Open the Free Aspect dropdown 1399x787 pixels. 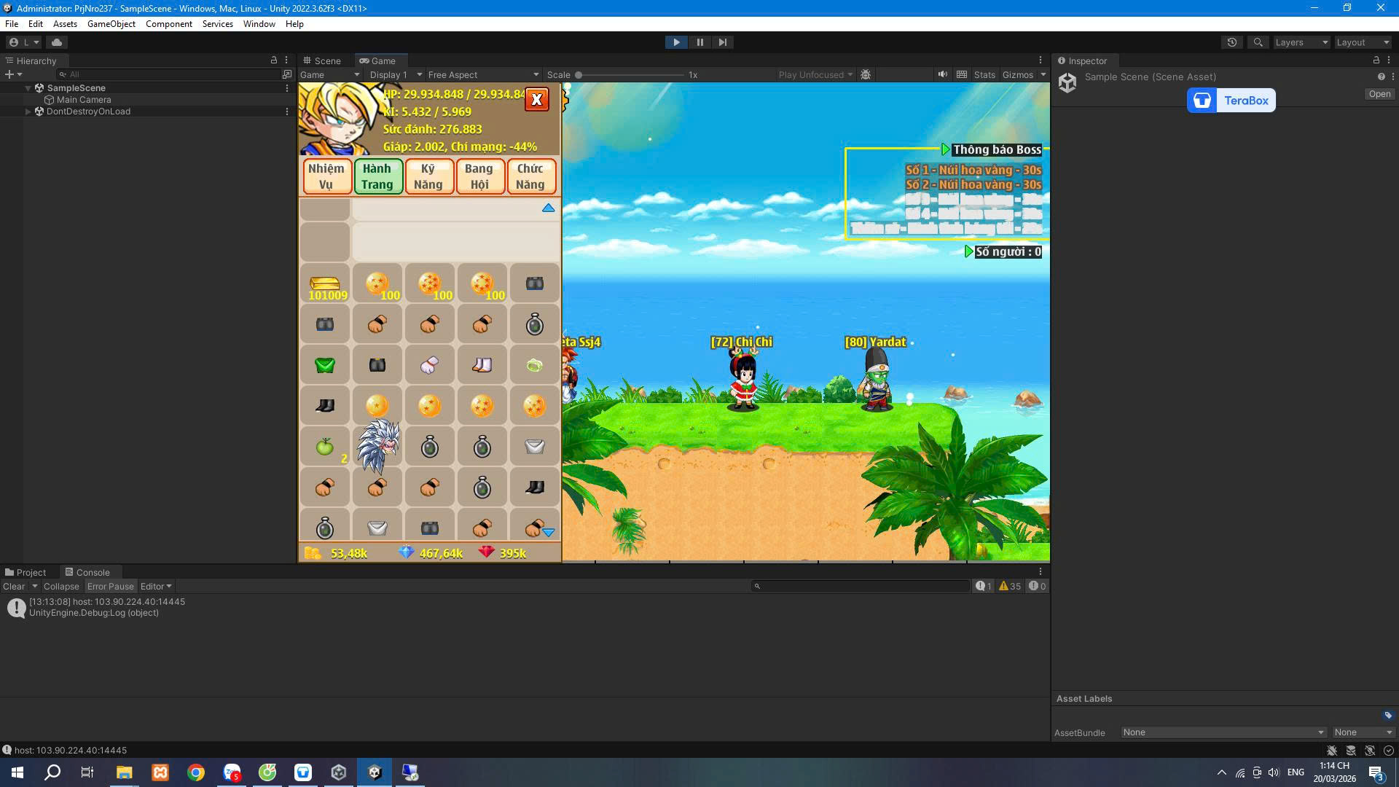[x=482, y=74]
